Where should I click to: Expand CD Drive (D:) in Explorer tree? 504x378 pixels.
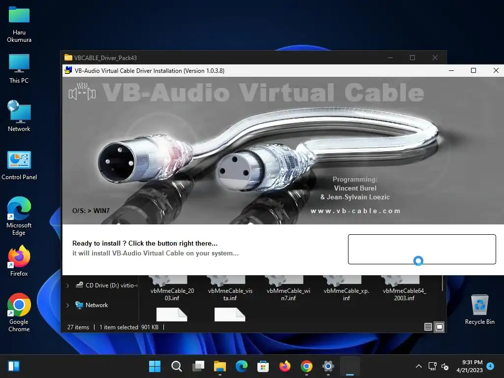(68, 285)
